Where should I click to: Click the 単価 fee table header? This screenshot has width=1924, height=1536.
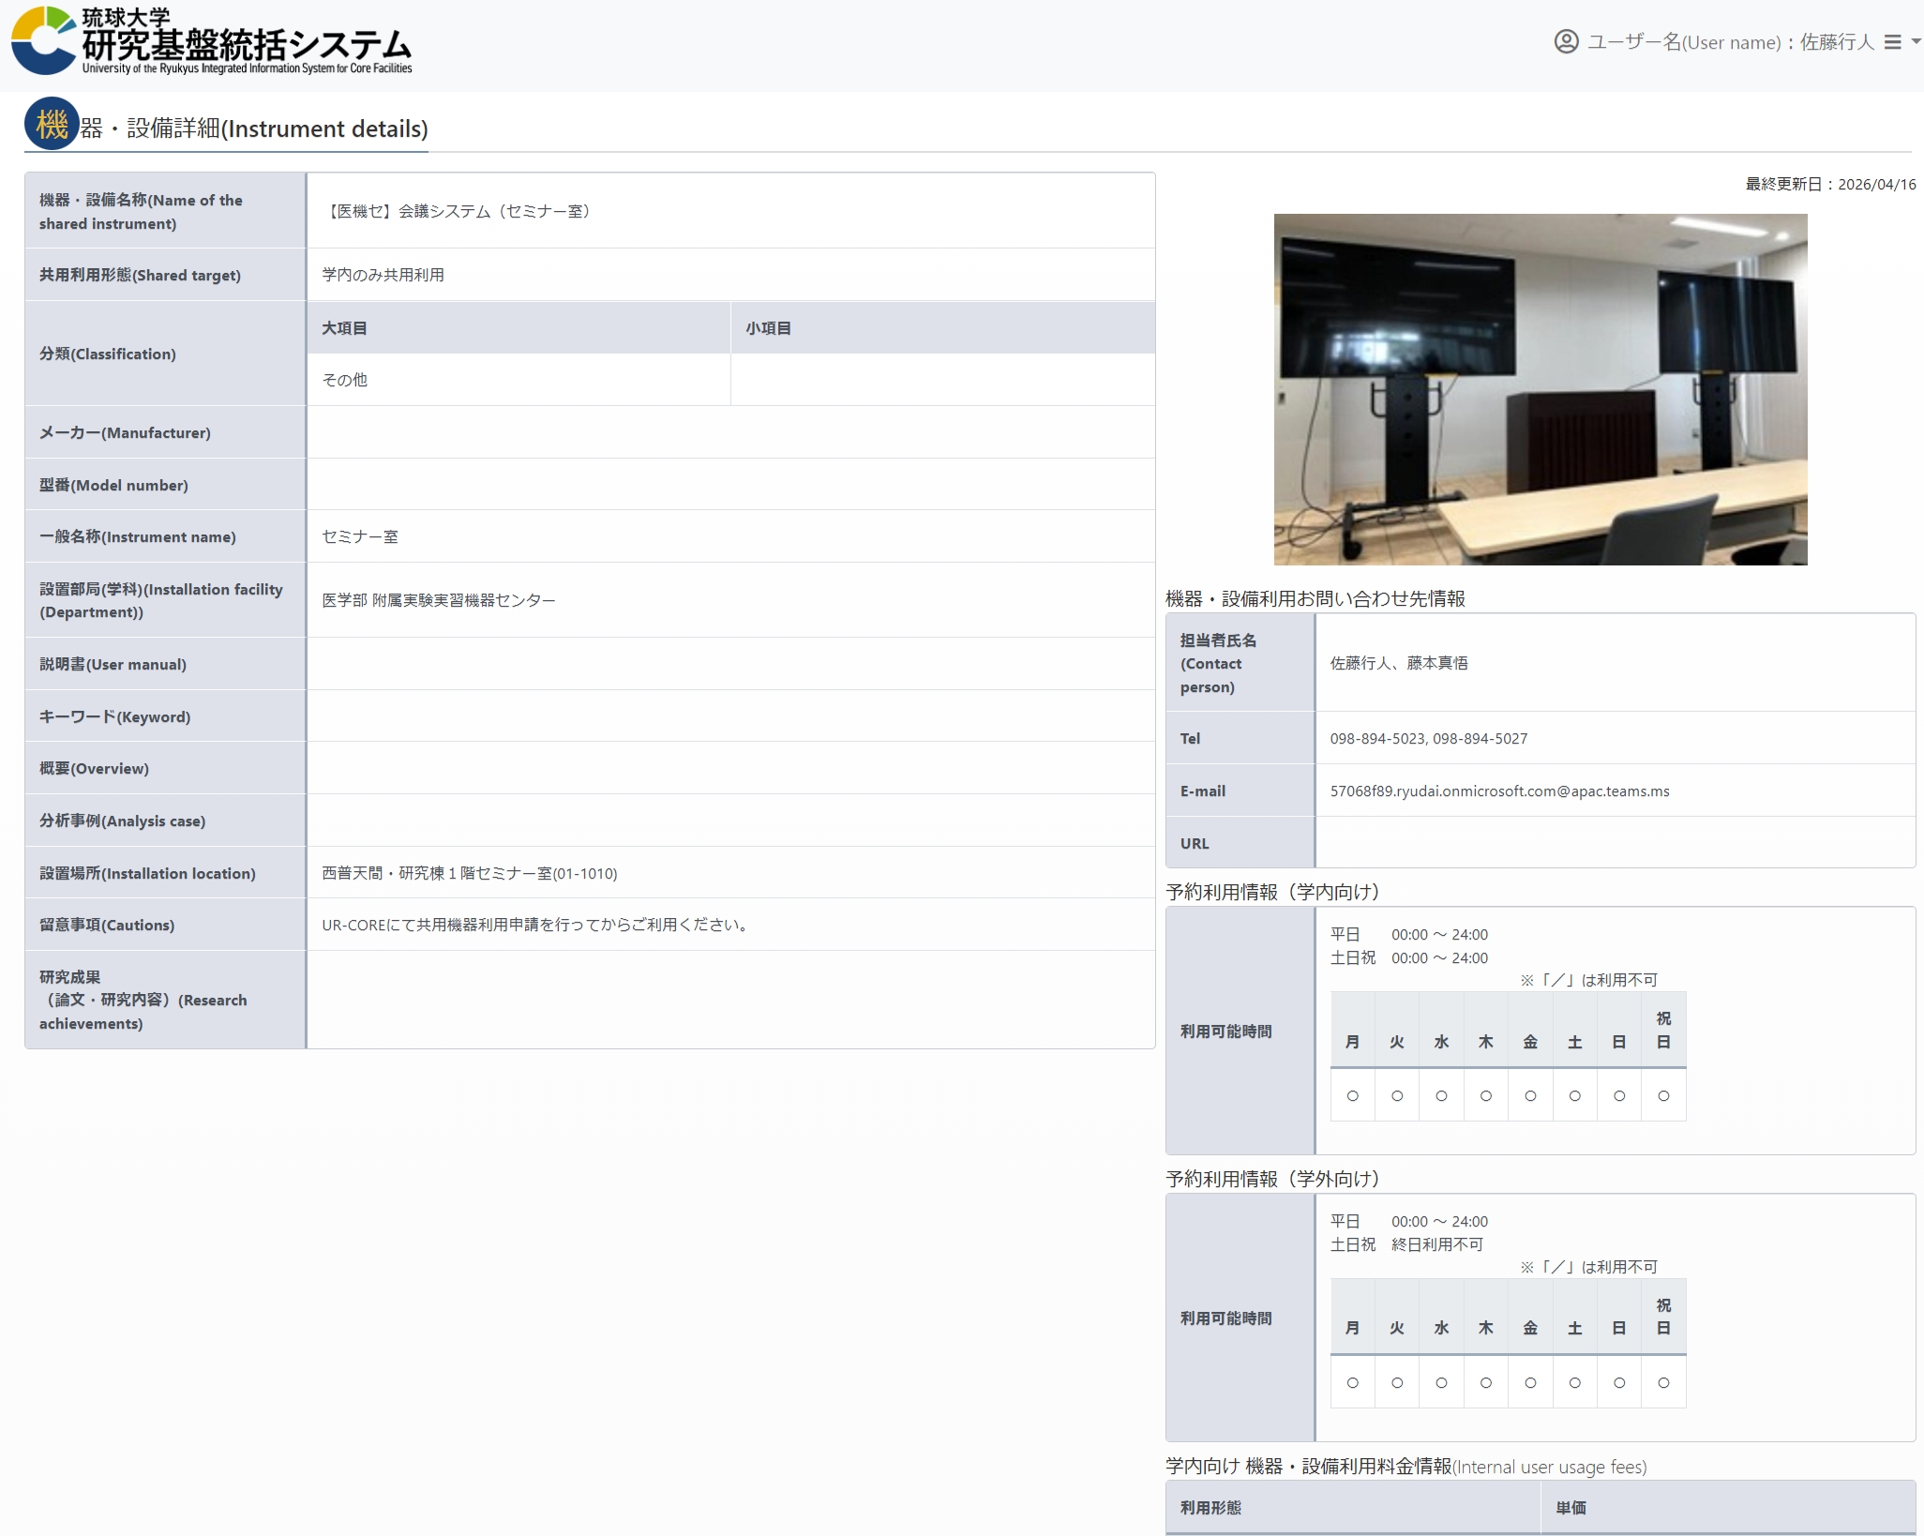(x=1571, y=1507)
